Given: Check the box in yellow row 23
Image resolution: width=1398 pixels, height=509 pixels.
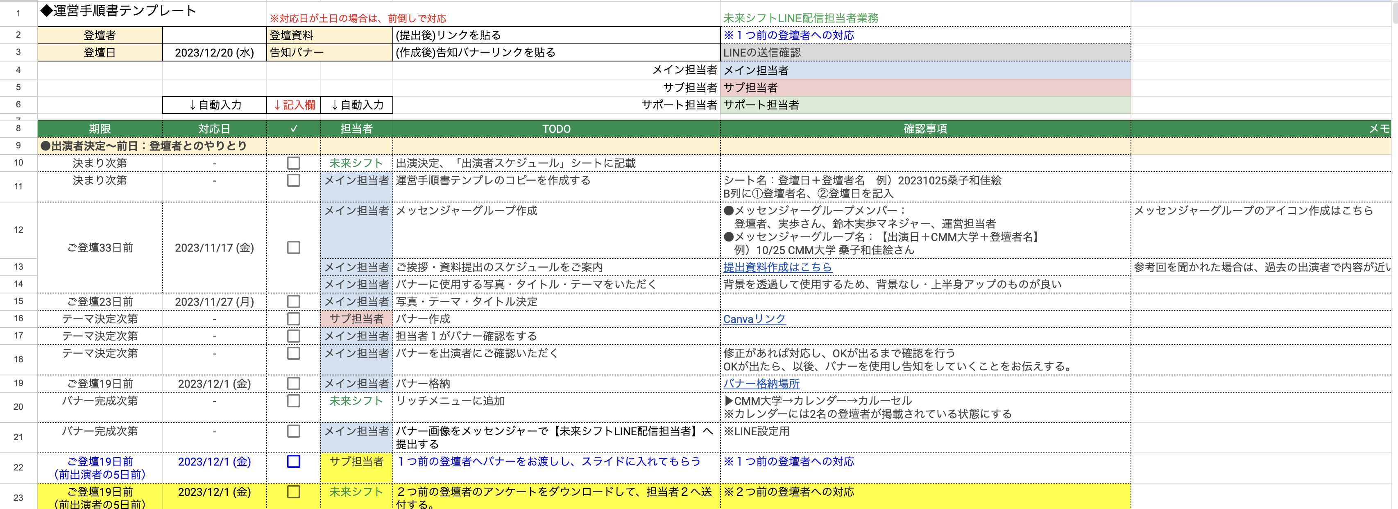Looking at the screenshot, I should coord(293,492).
